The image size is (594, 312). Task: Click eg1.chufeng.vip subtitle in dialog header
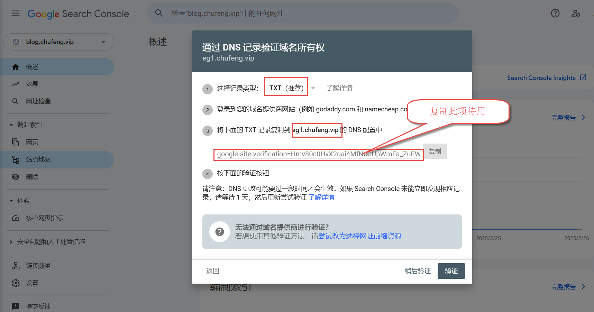click(228, 58)
